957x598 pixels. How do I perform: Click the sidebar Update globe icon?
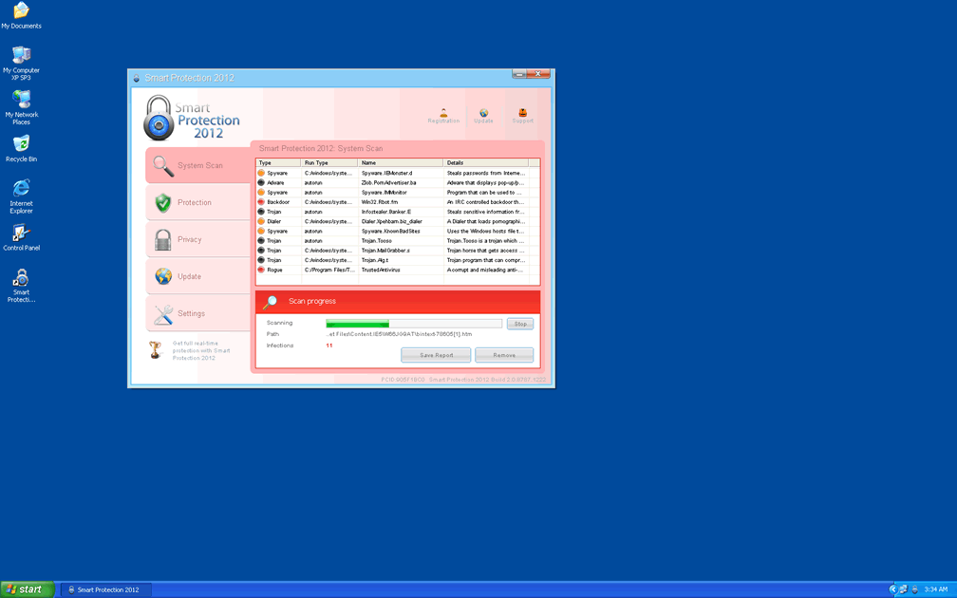pyautogui.click(x=163, y=276)
